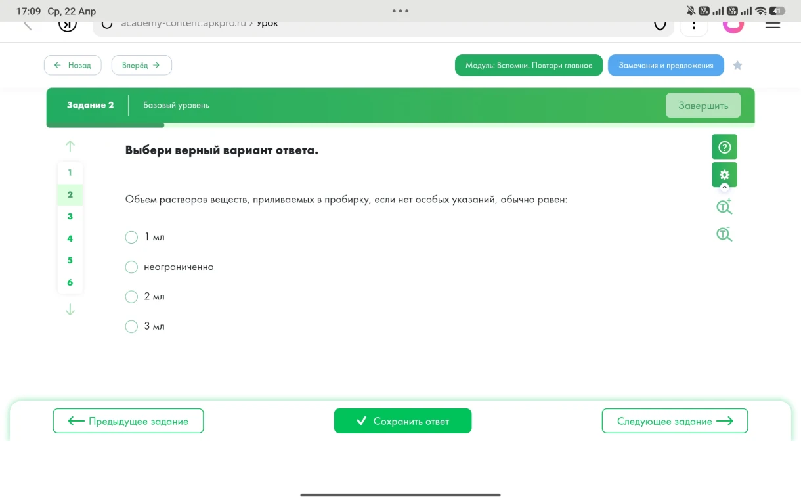This screenshot has width=801, height=501.
Task: Click the "Назад" button
Action: tap(73, 66)
